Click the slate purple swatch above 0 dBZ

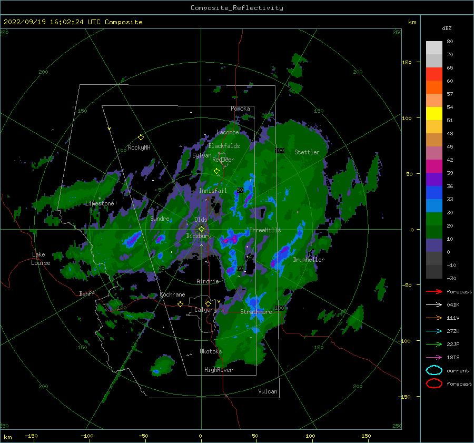(x=434, y=245)
